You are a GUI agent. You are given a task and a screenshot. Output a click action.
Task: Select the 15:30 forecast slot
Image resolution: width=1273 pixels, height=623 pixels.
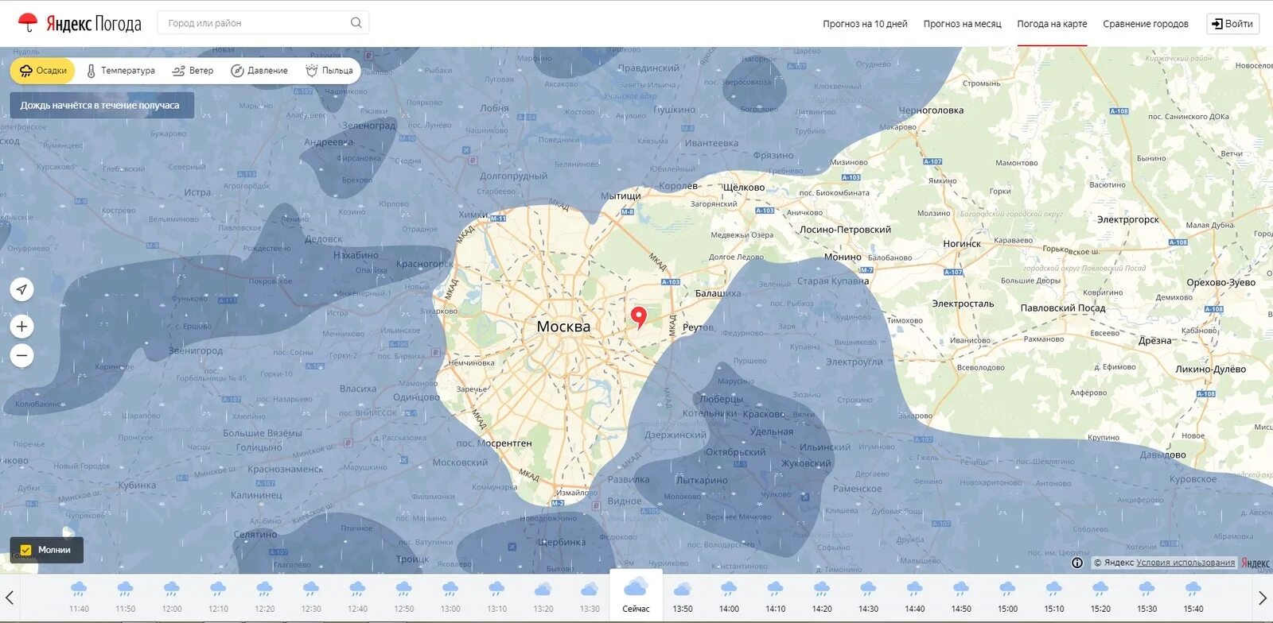1146,598
